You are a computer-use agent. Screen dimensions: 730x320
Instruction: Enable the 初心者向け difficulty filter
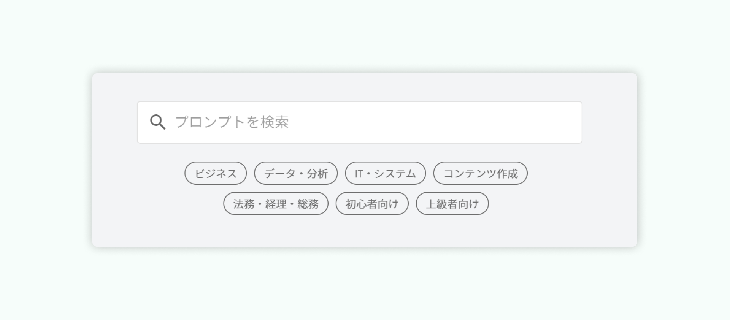click(x=372, y=204)
